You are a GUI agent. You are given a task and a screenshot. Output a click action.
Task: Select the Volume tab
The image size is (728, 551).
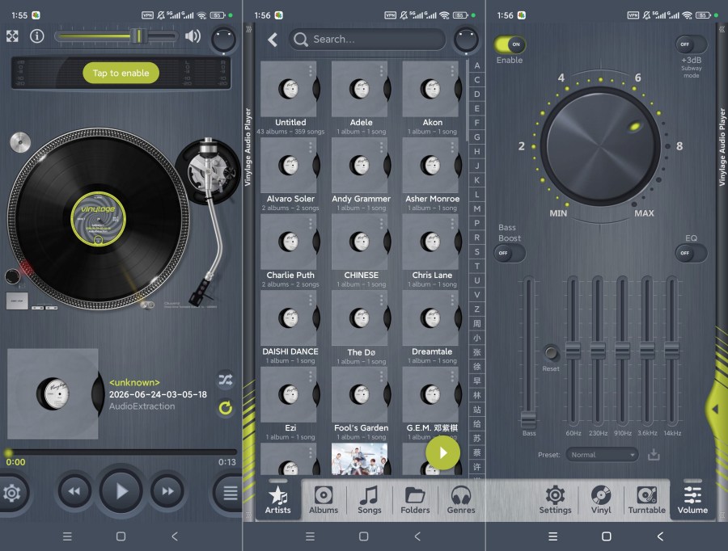(x=692, y=500)
